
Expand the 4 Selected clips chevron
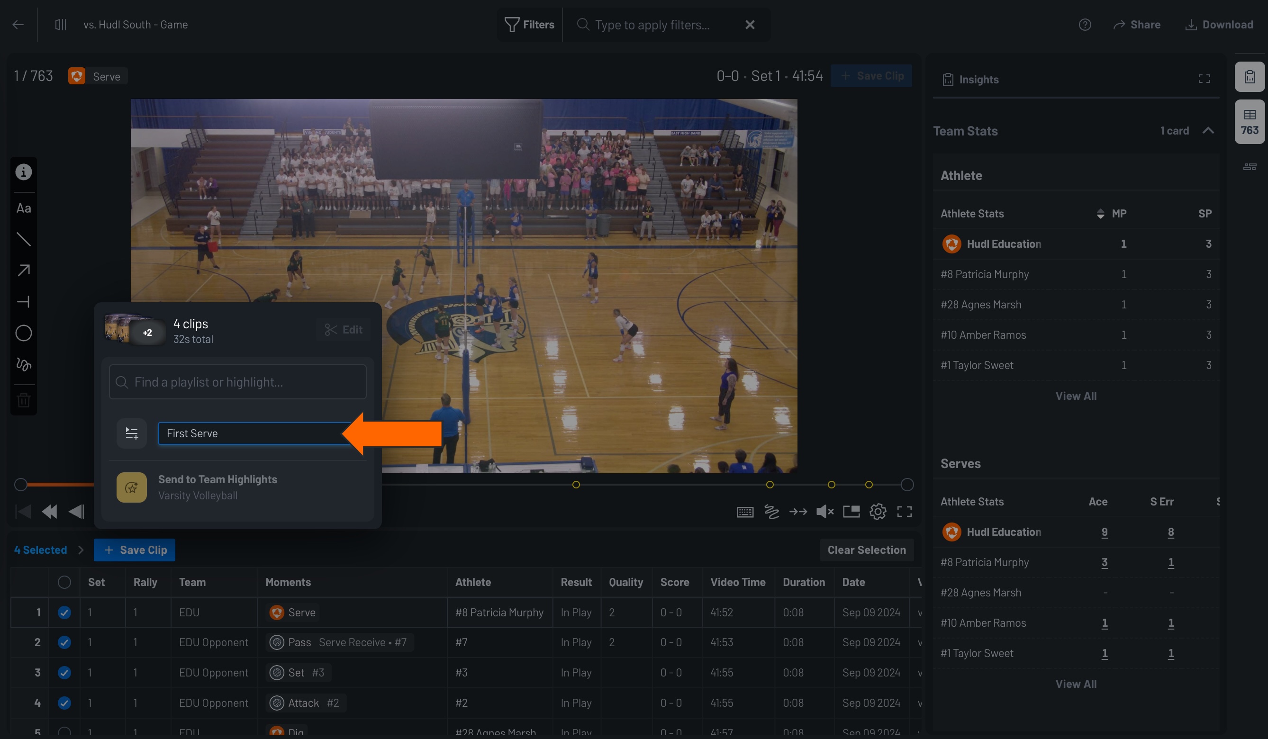pos(81,550)
